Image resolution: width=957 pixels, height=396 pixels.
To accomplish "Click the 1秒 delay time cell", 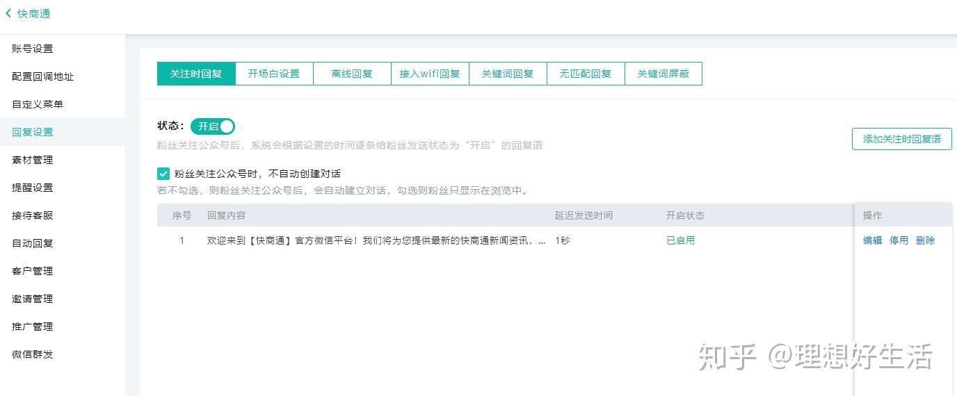I will tap(563, 240).
